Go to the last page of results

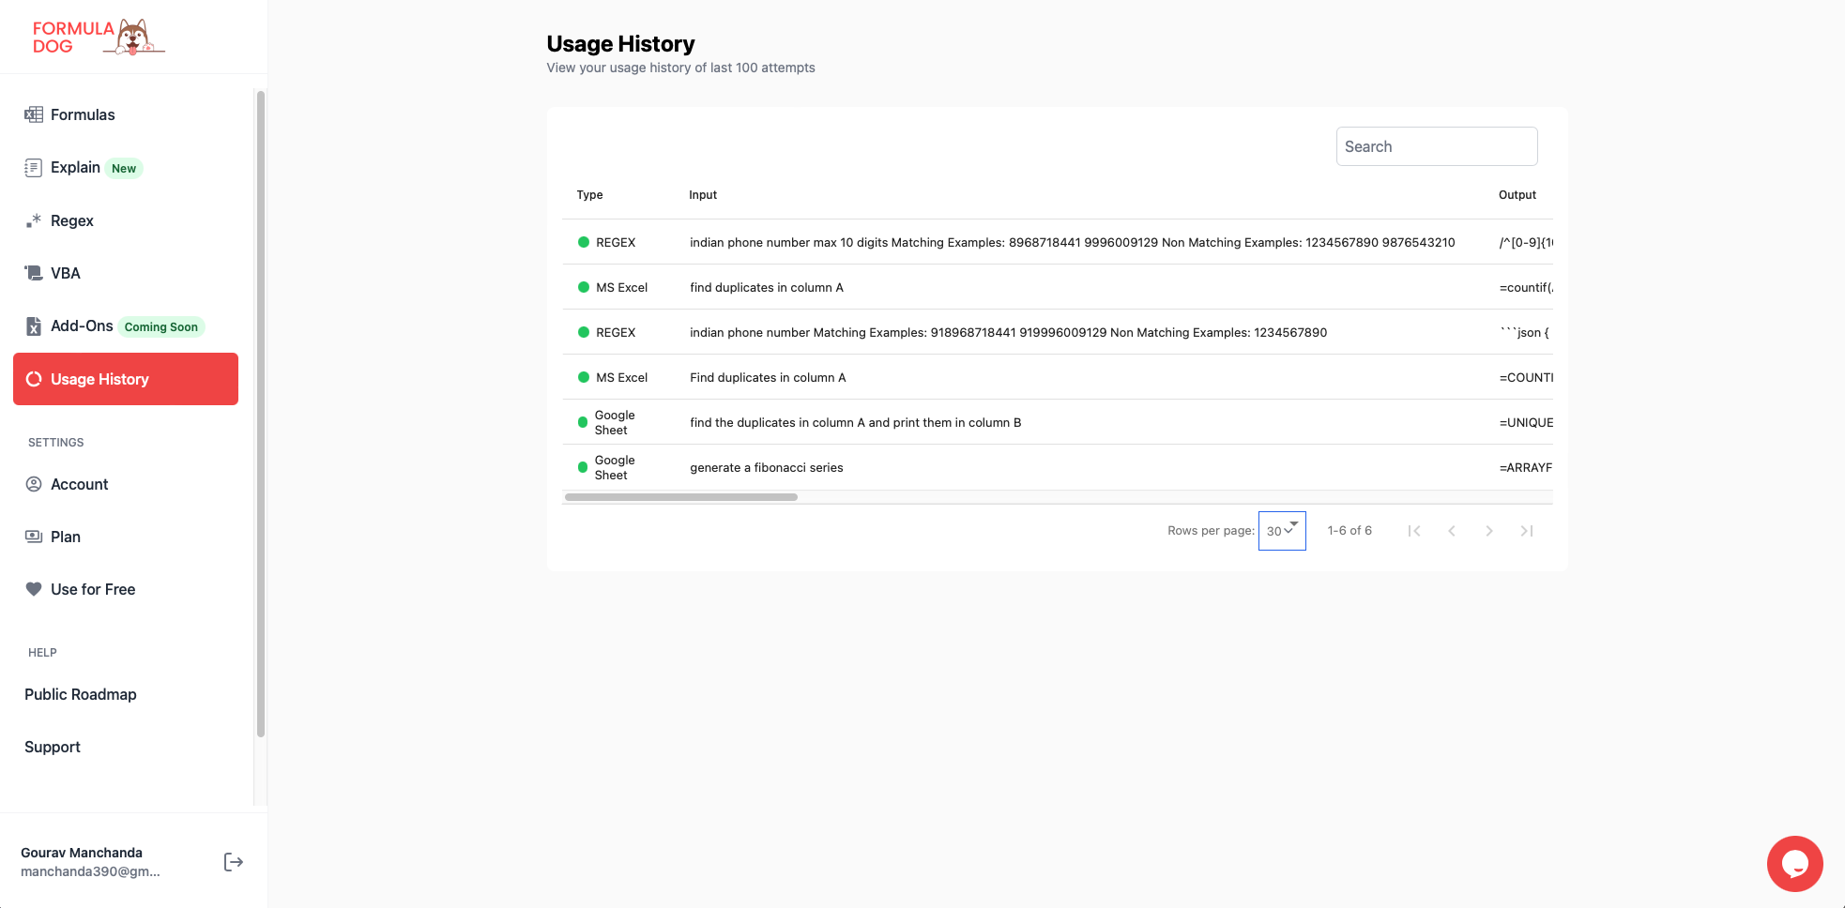[x=1527, y=531]
